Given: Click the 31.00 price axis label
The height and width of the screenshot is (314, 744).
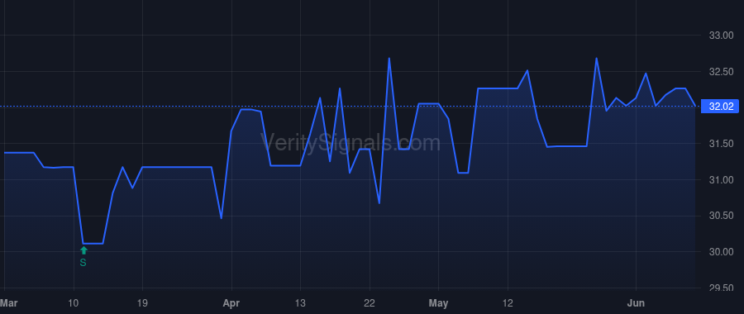Looking at the screenshot, I should 721,180.
